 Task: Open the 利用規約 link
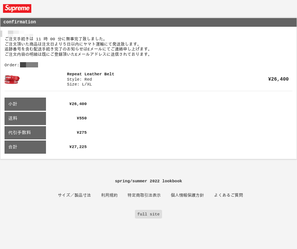pyautogui.click(x=109, y=195)
